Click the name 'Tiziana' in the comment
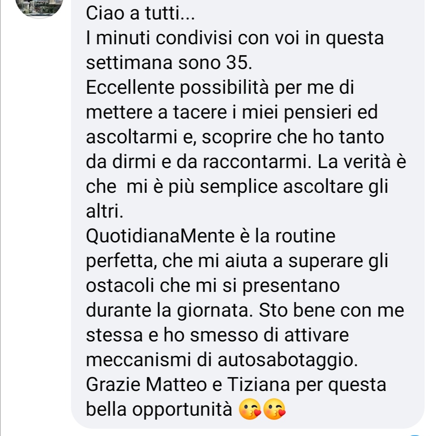Image resolution: width=439 pixels, height=436 pixels. coord(258,384)
